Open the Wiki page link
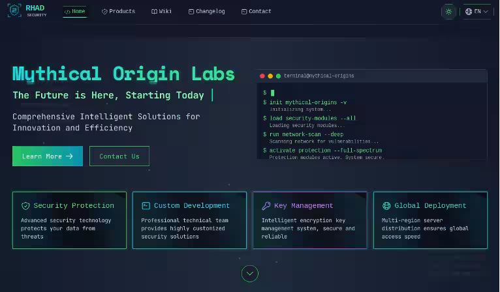The width and height of the screenshot is (500, 292). coord(161,12)
